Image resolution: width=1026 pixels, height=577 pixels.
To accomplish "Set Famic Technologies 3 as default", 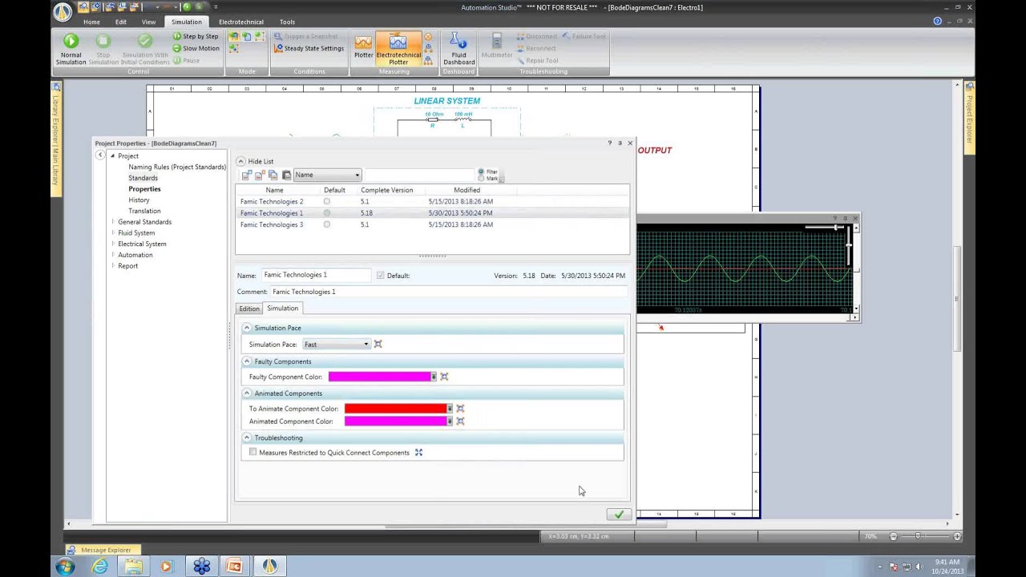I will (x=327, y=224).
